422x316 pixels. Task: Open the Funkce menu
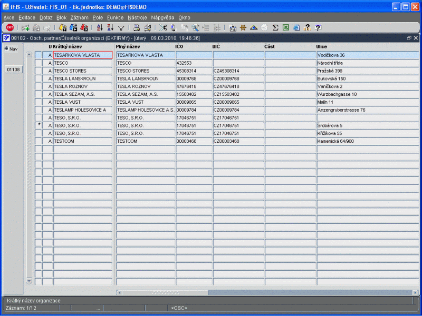point(115,18)
